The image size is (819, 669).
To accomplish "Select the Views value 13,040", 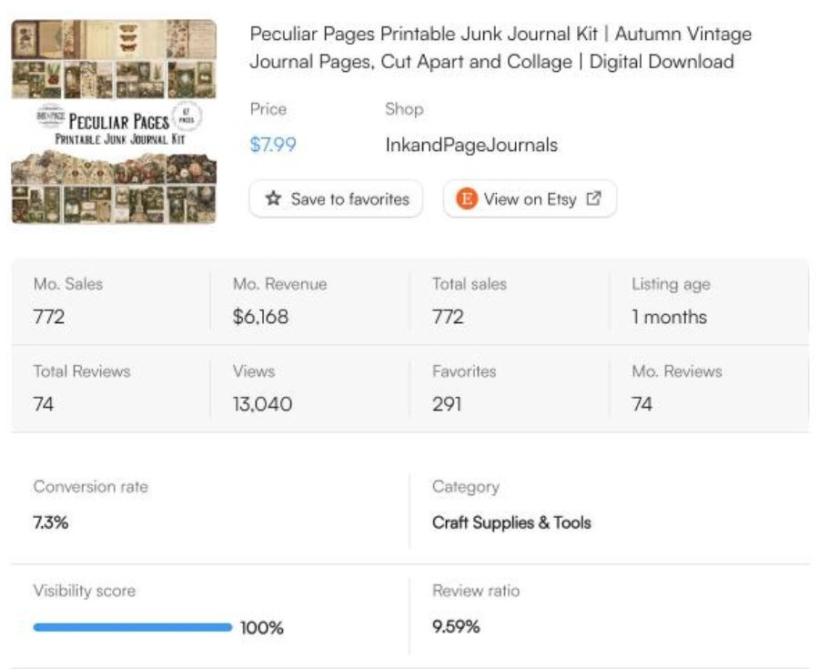I will coord(262,404).
